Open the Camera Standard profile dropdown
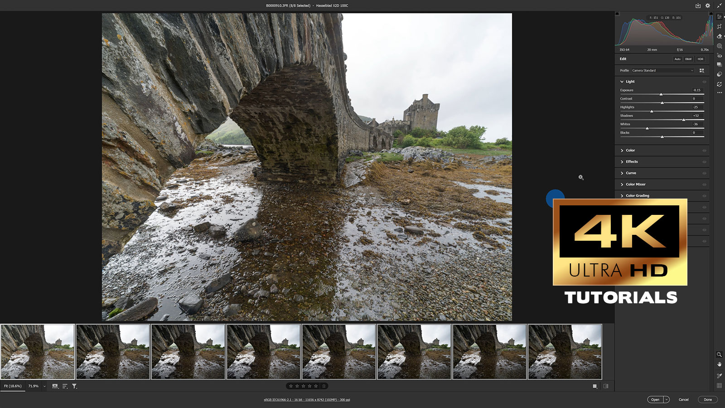This screenshot has width=725, height=408. point(662,70)
